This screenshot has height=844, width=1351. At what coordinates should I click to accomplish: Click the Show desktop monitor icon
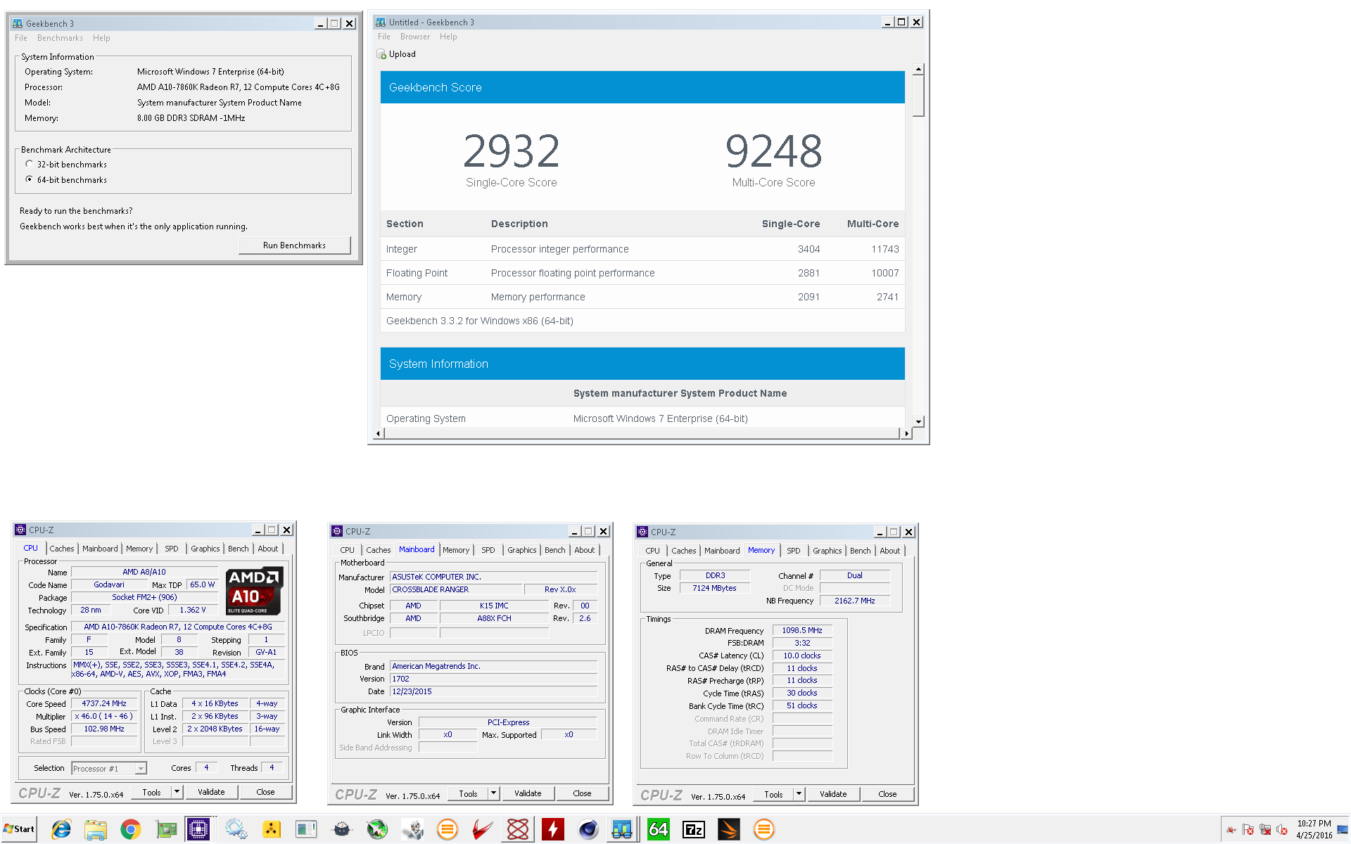[1343, 830]
